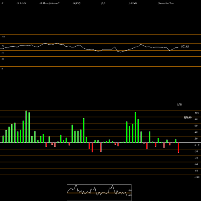Click the 'Ascendis Phar' company name text
Screen dimensions: 201x201
[166, 3]
